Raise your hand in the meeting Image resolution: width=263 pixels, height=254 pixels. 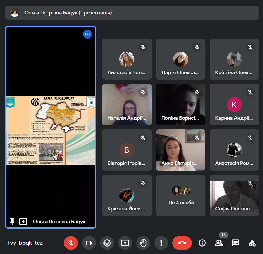click(143, 243)
